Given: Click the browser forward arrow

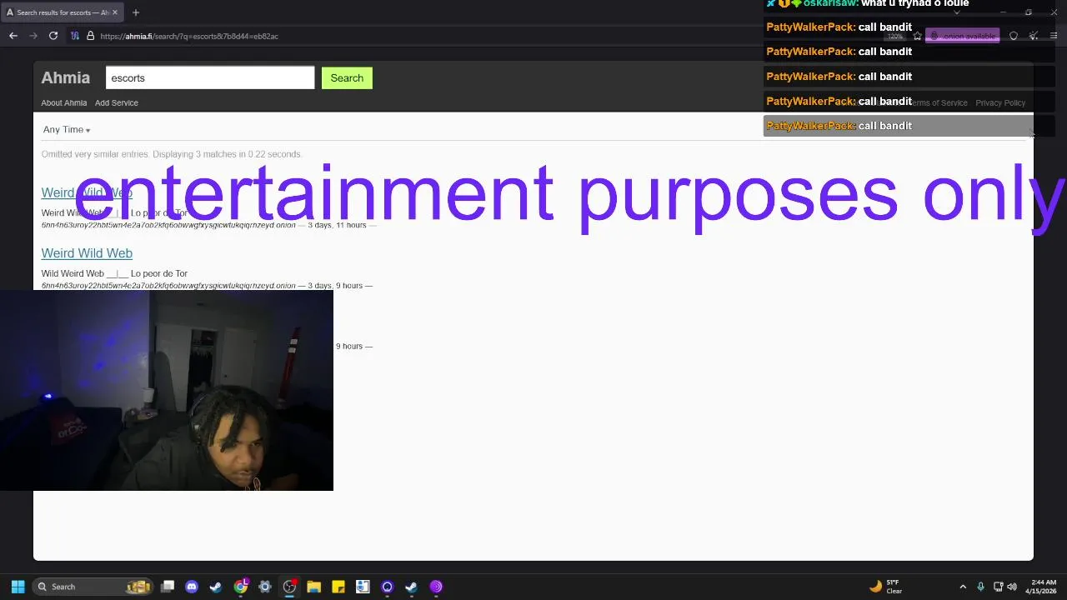Looking at the screenshot, I should point(33,36).
